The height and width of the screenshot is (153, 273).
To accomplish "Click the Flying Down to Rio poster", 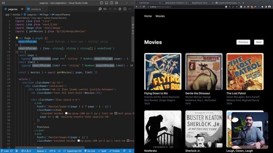I will pos(163,71).
